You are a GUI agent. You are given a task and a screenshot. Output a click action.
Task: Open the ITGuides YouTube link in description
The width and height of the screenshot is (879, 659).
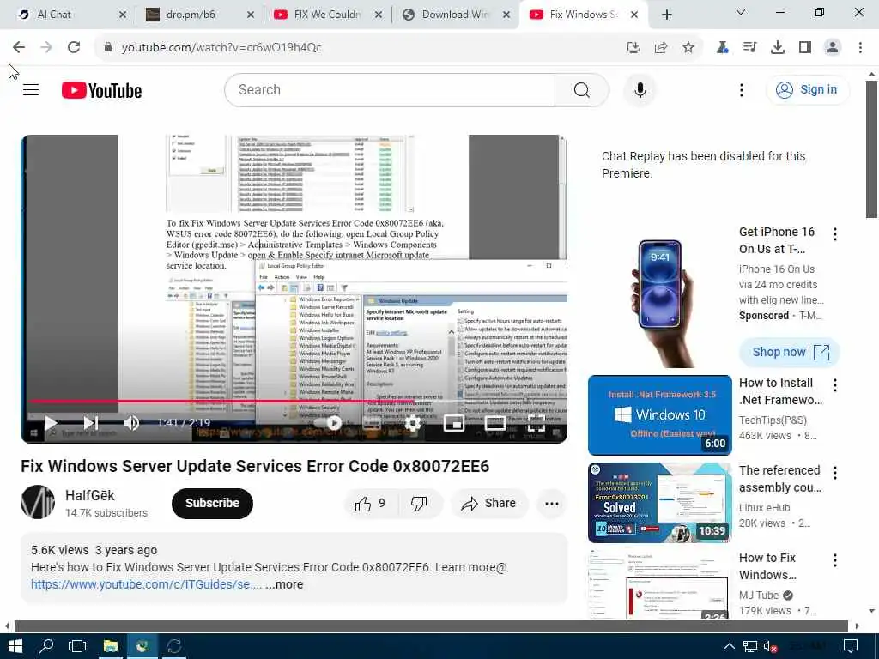click(146, 584)
